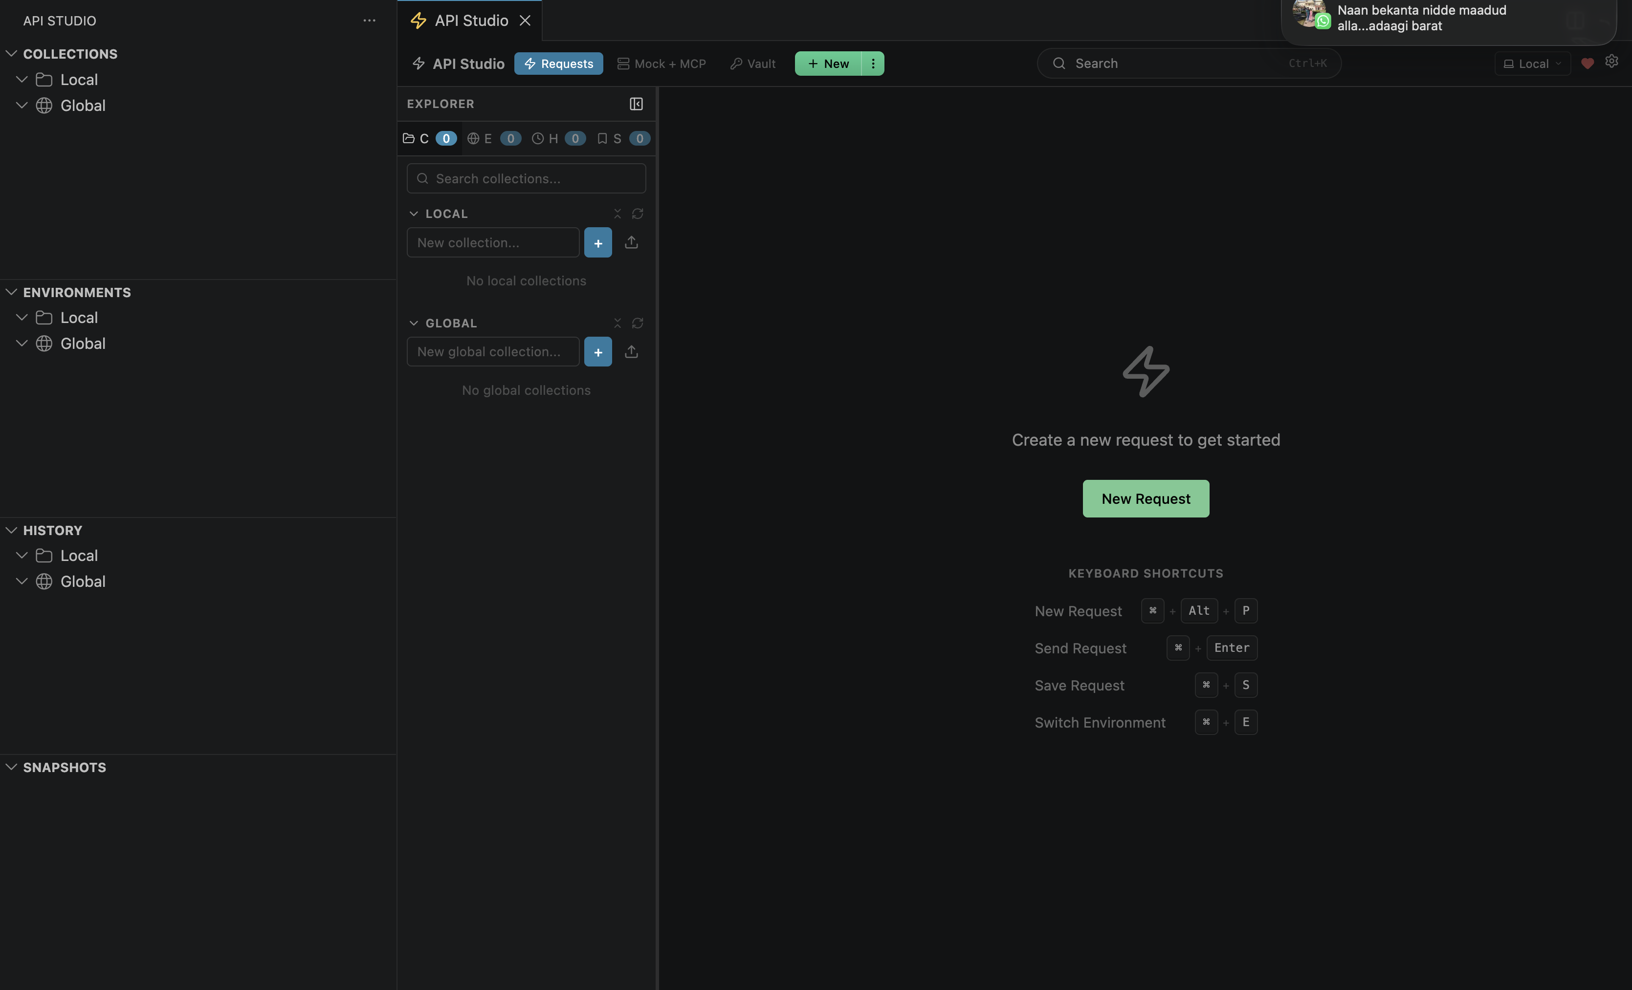Collapse all in the LOCAL section

coord(618,214)
